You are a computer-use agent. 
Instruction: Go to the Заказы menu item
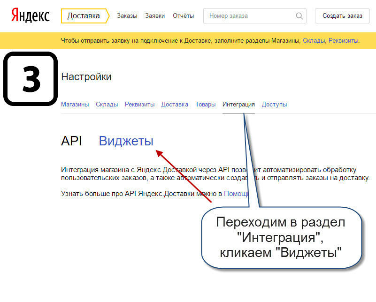click(127, 16)
